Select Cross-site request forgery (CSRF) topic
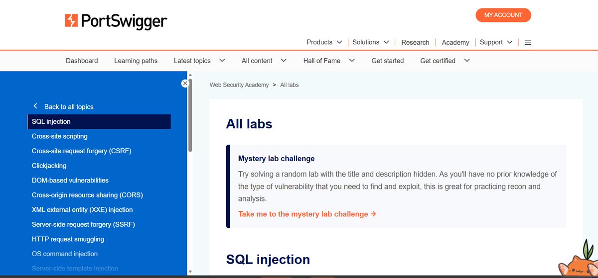 82,151
